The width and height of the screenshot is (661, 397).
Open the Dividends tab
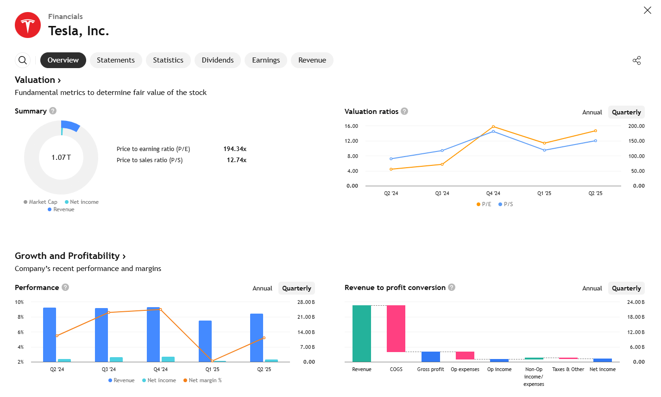[x=218, y=60]
